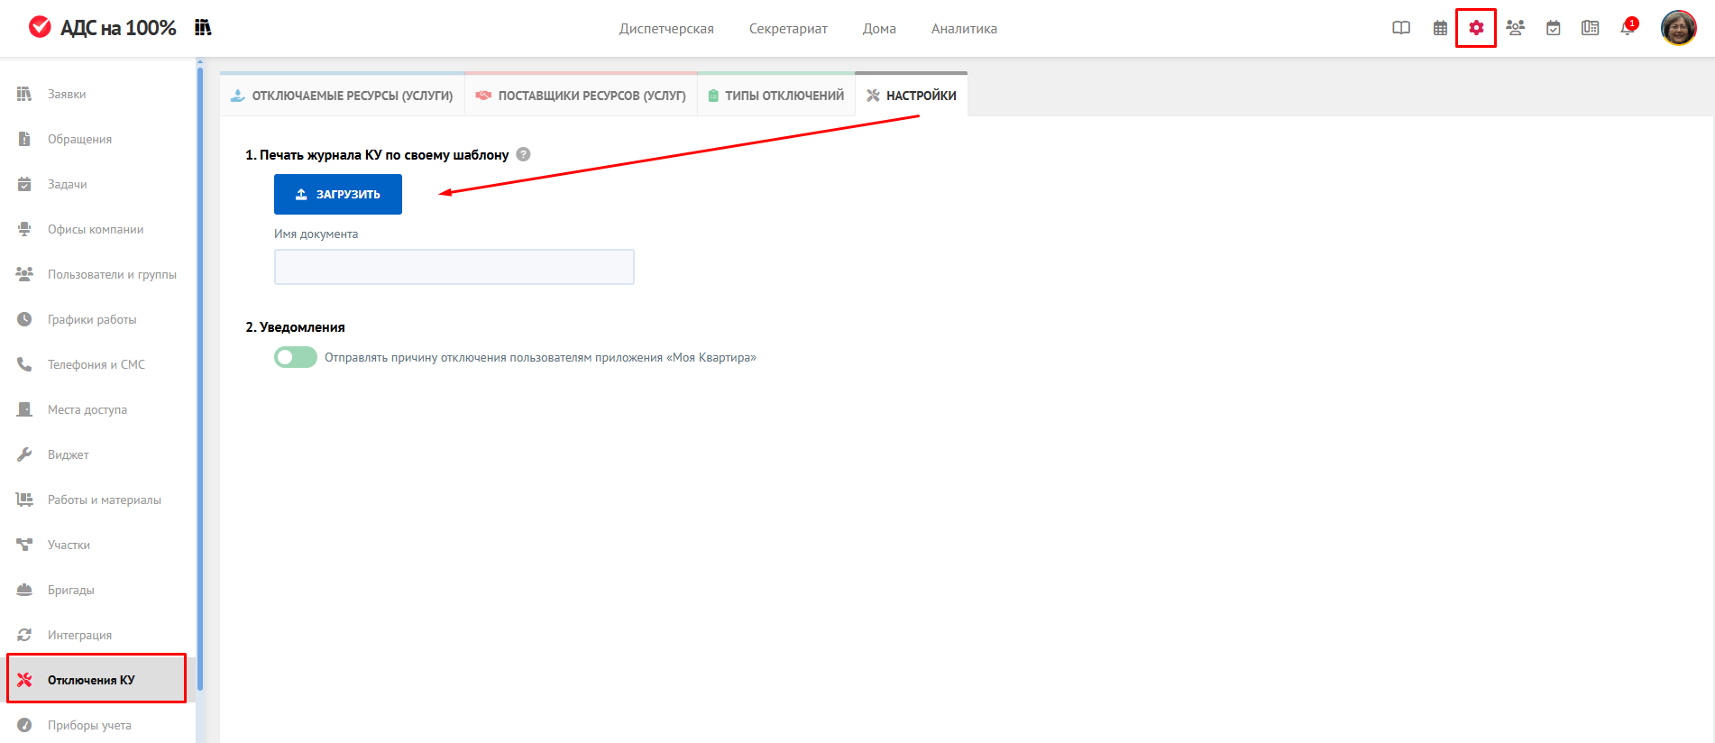Toggle sending outage reason to «Моя Квартира» users
1715x743 pixels.
tap(296, 357)
